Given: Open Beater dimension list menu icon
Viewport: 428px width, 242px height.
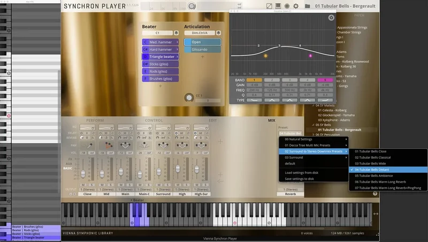Looking at the screenshot, I should tap(177, 33).
